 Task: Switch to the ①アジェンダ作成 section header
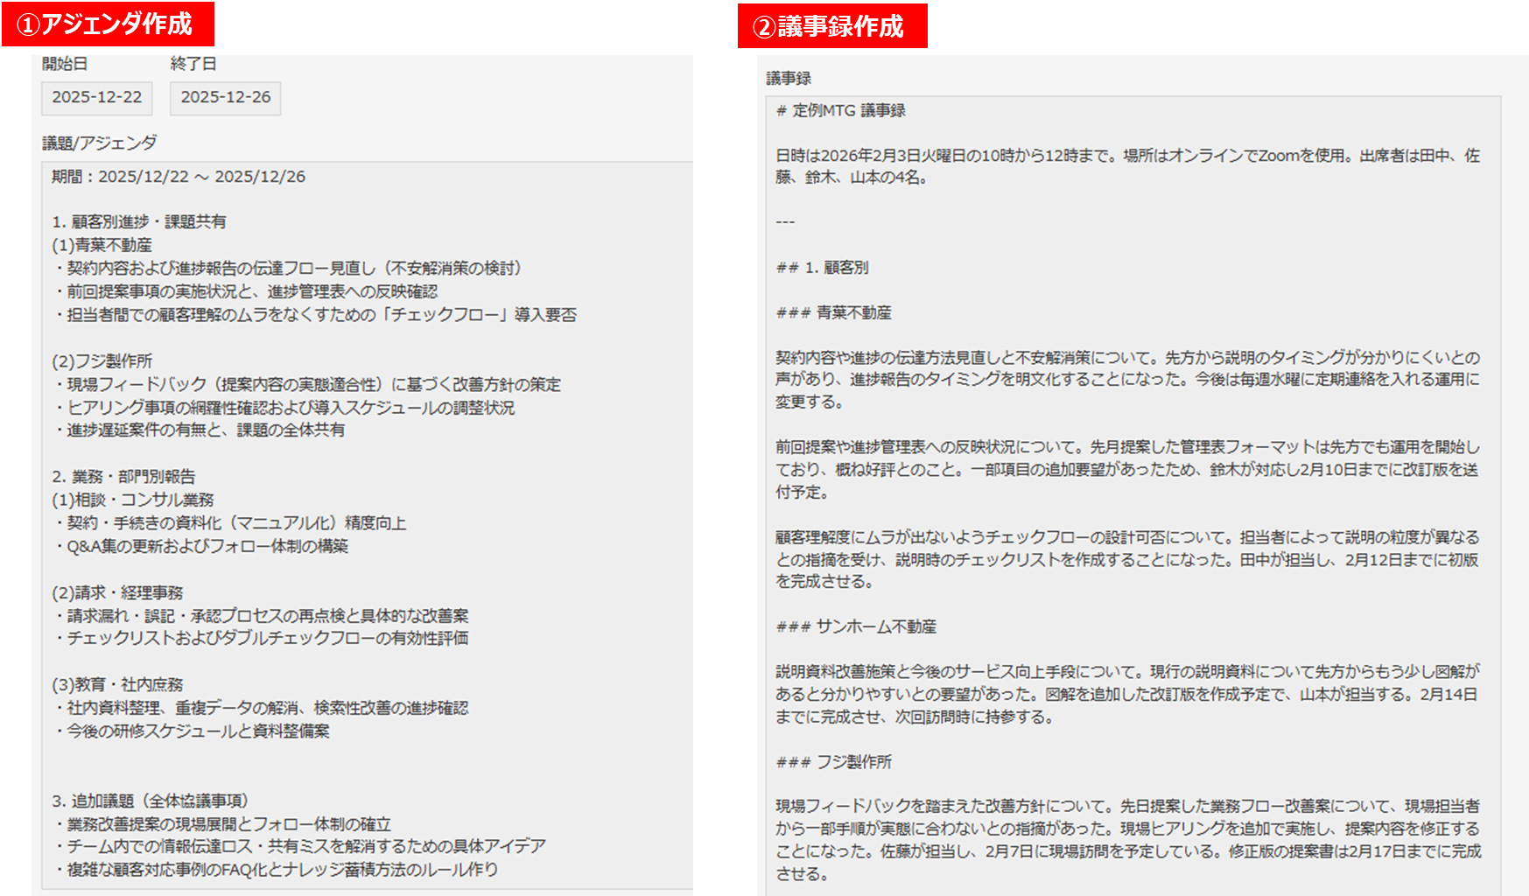[105, 24]
